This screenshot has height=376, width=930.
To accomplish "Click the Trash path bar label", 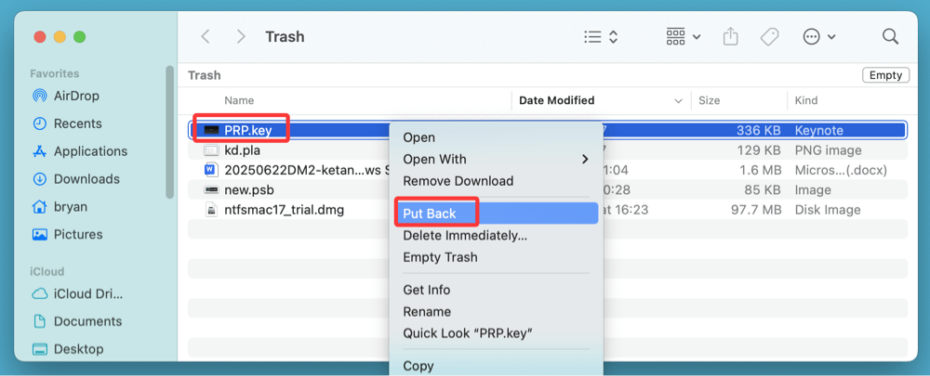I will 204,75.
